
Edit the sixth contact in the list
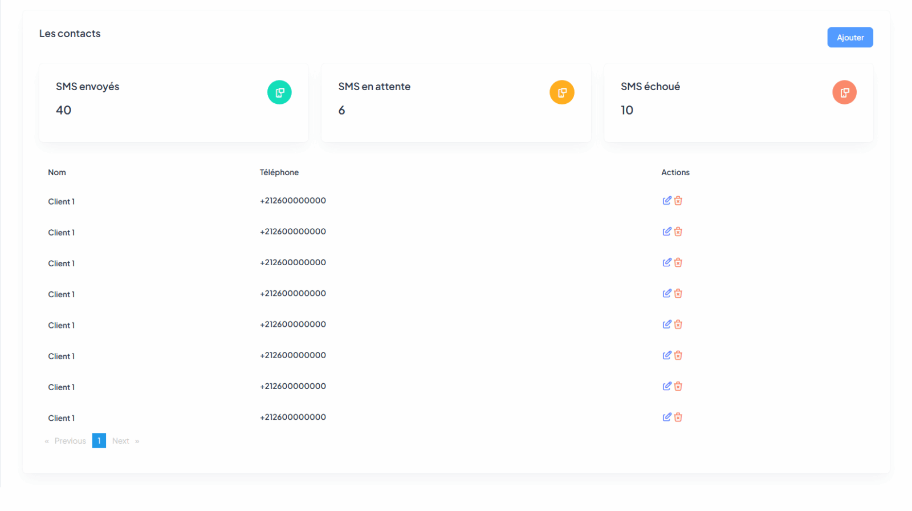click(666, 355)
